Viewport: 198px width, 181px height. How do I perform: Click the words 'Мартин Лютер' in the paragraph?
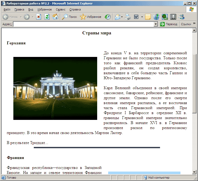pos(108,133)
